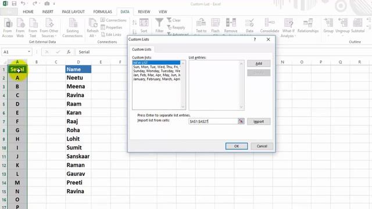Open From Other Sources menu
The height and width of the screenshot is (209, 372).
49,28
